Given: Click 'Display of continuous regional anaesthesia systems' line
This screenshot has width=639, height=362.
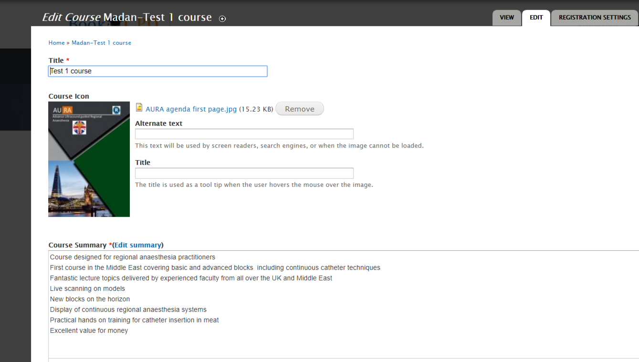Looking at the screenshot, I should coord(128,310).
